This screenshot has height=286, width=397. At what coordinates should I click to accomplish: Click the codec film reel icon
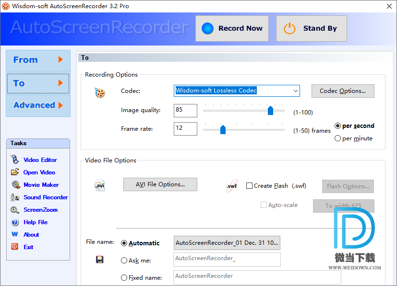point(100,93)
